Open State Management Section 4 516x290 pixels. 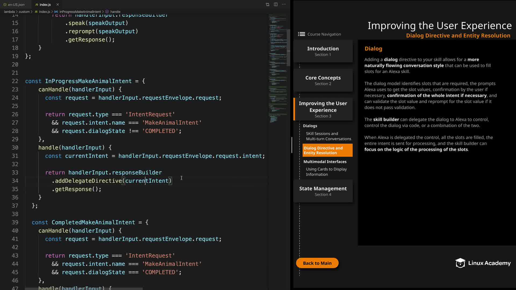323,191
